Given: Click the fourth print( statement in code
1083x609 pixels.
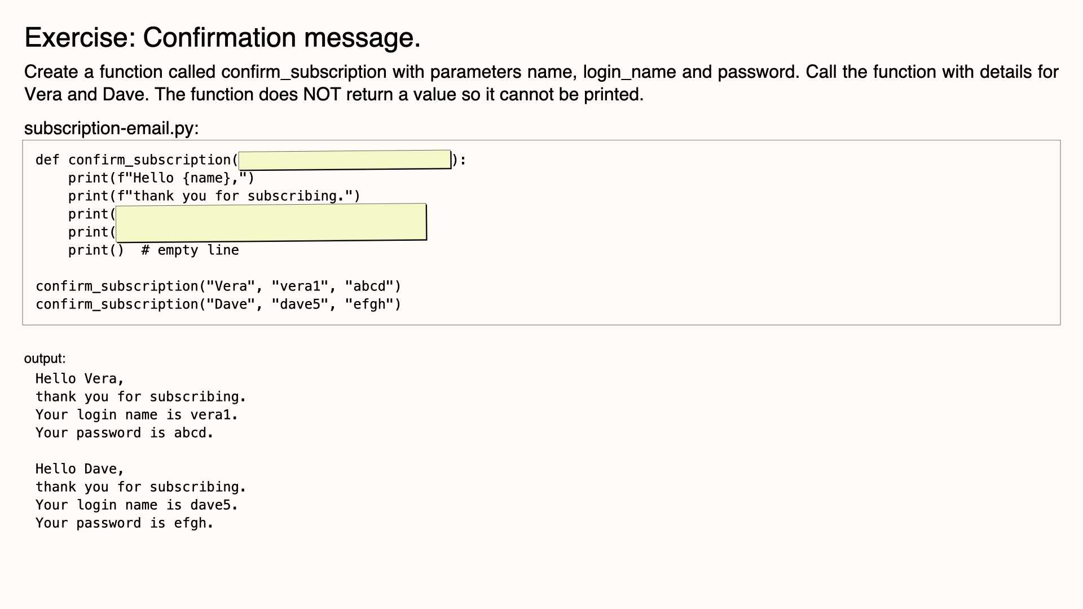Looking at the screenshot, I should point(92,232).
